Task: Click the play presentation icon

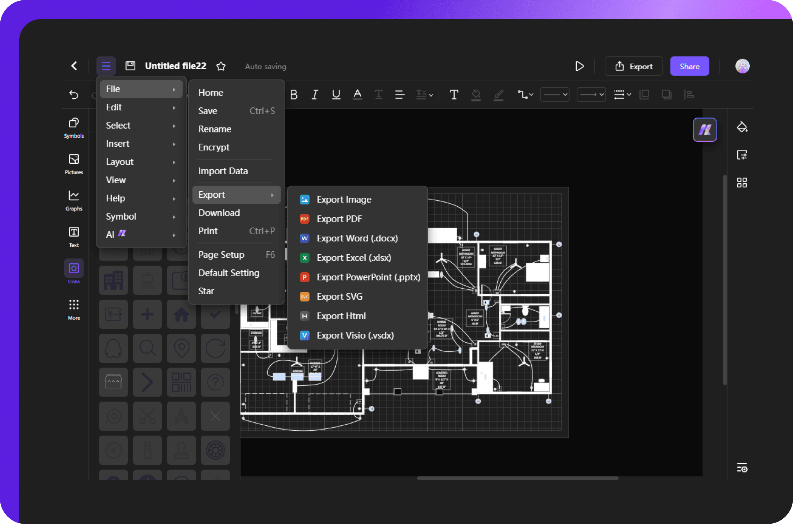Action: click(x=579, y=66)
